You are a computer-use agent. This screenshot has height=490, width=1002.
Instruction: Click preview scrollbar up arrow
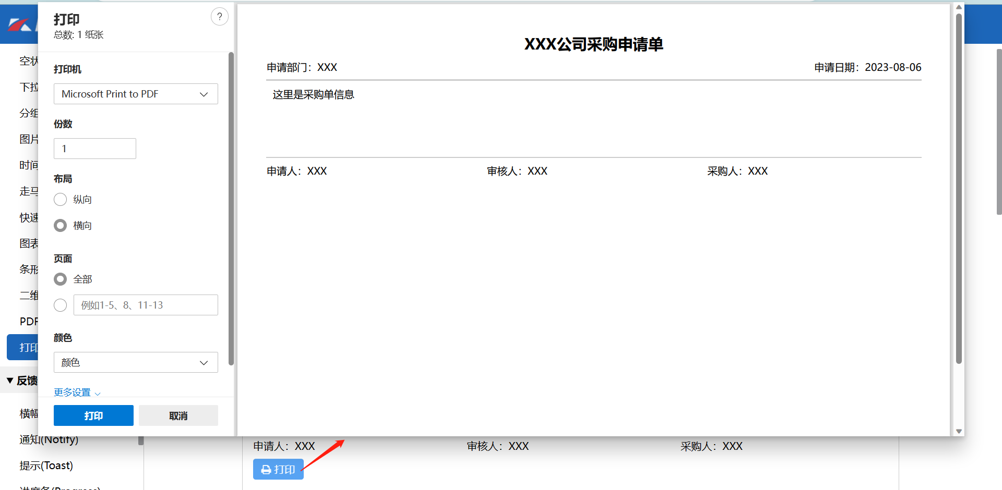[959, 7]
